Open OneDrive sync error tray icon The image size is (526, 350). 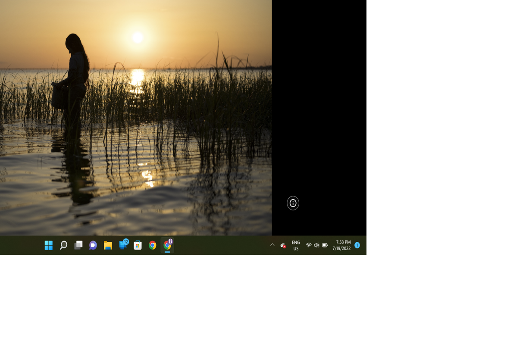[x=283, y=245]
